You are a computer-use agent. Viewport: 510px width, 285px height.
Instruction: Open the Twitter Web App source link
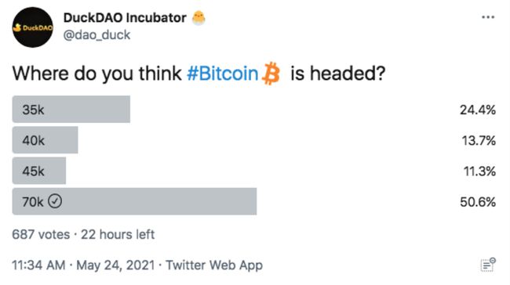(x=214, y=265)
